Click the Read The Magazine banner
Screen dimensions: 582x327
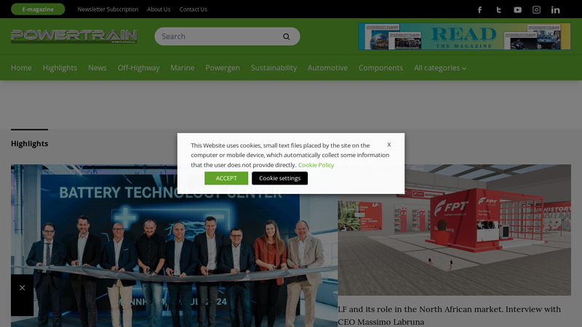pyautogui.click(x=464, y=36)
